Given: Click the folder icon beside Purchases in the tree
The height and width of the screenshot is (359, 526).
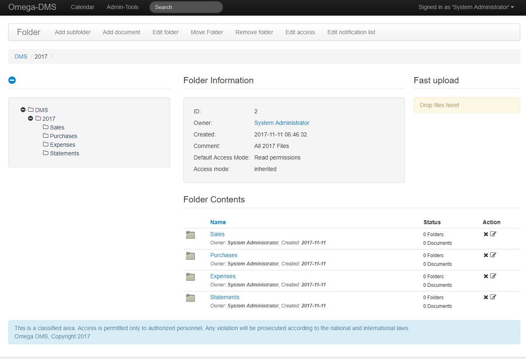Looking at the screenshot, I should coord(45,136).
